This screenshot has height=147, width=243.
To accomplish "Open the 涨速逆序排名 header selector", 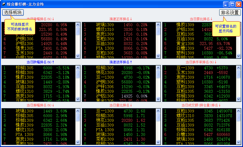I will [x=121, y=62].
